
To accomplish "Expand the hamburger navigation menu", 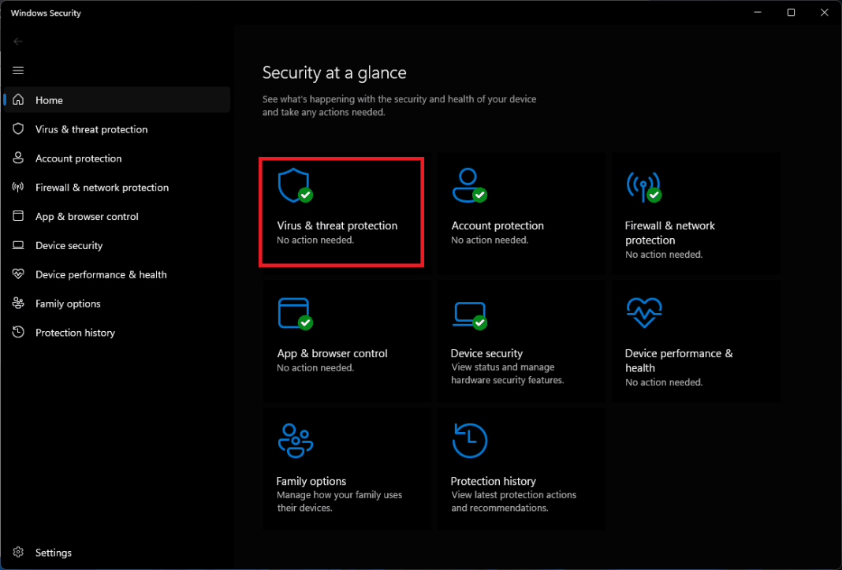I will coord(18,71).
